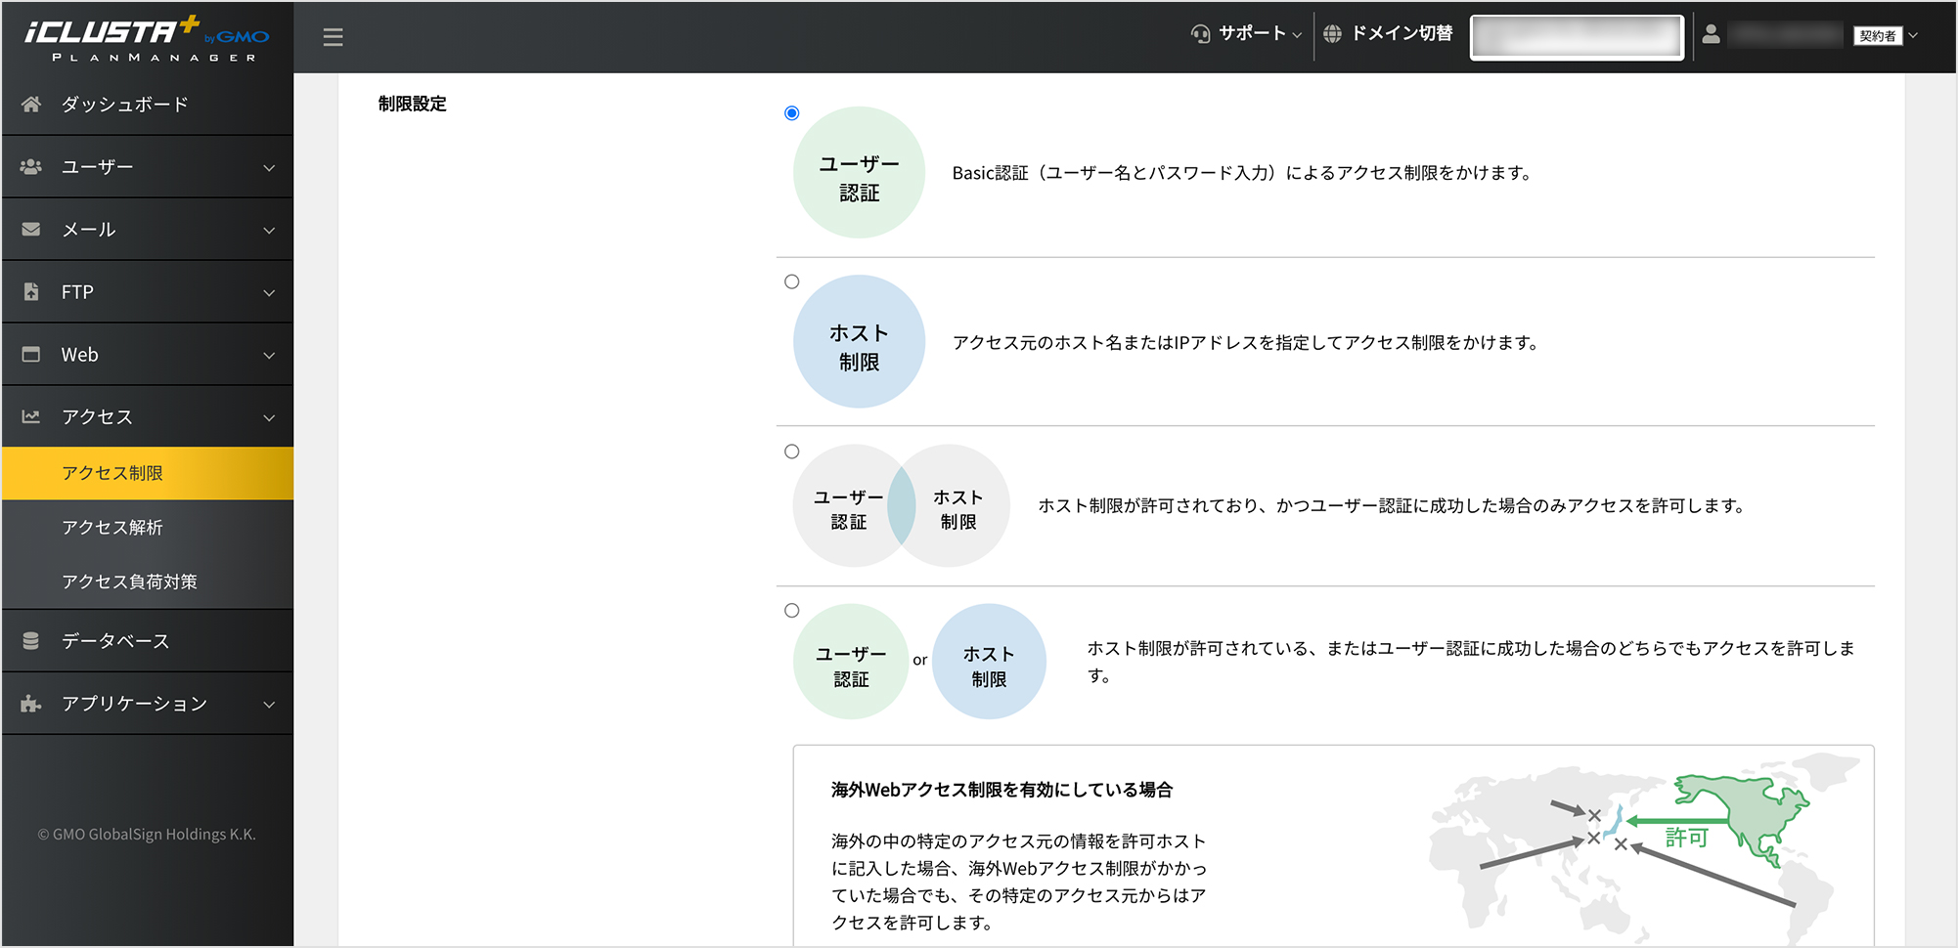Click the dashboard home icon

click(x=31, y=105)
